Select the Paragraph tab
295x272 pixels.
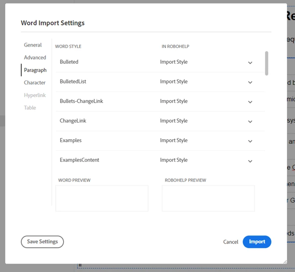35,70
